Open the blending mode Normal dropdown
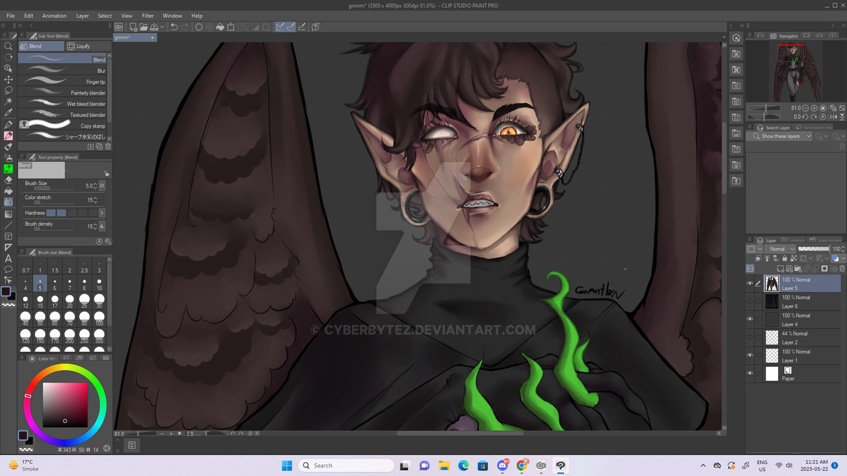847x476 pixels. coord(781,249)
